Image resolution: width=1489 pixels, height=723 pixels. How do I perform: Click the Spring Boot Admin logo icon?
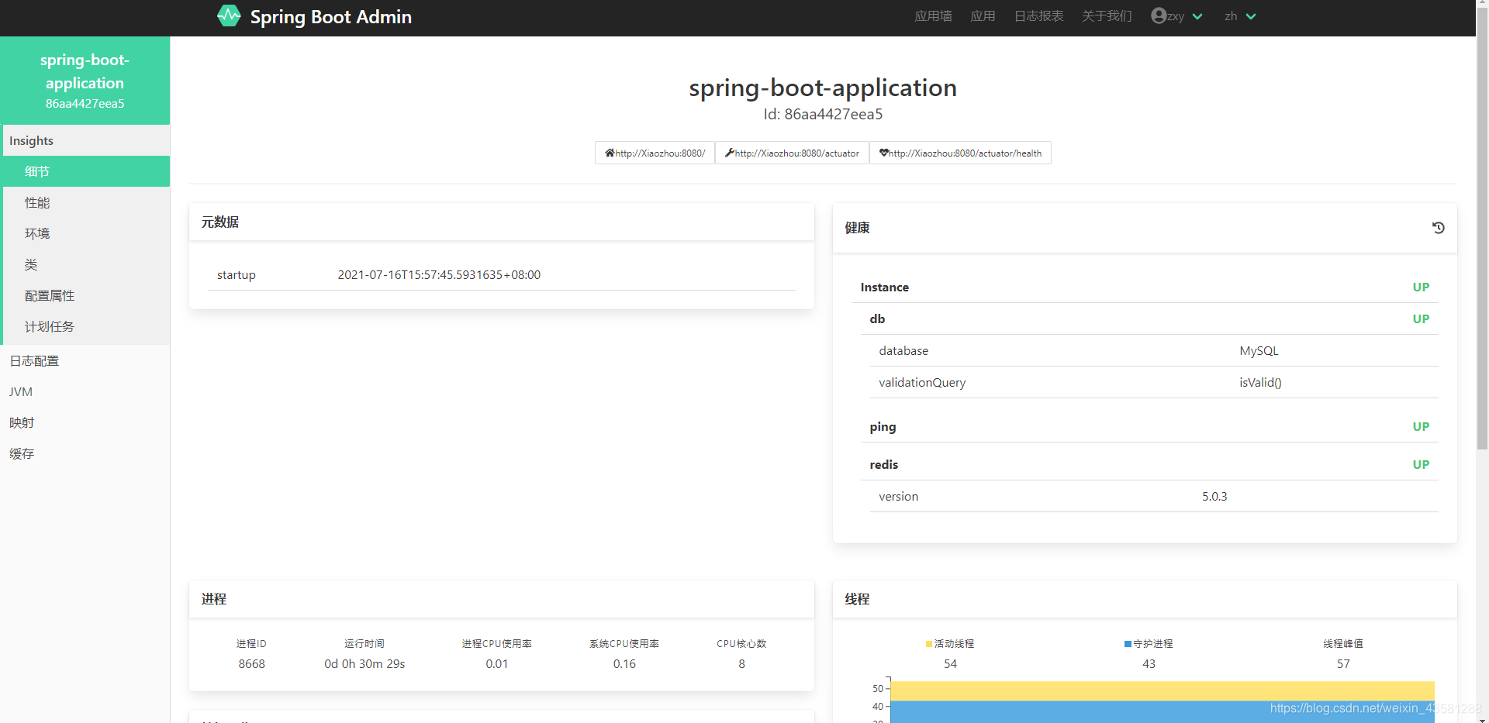(x=229, y=15)
